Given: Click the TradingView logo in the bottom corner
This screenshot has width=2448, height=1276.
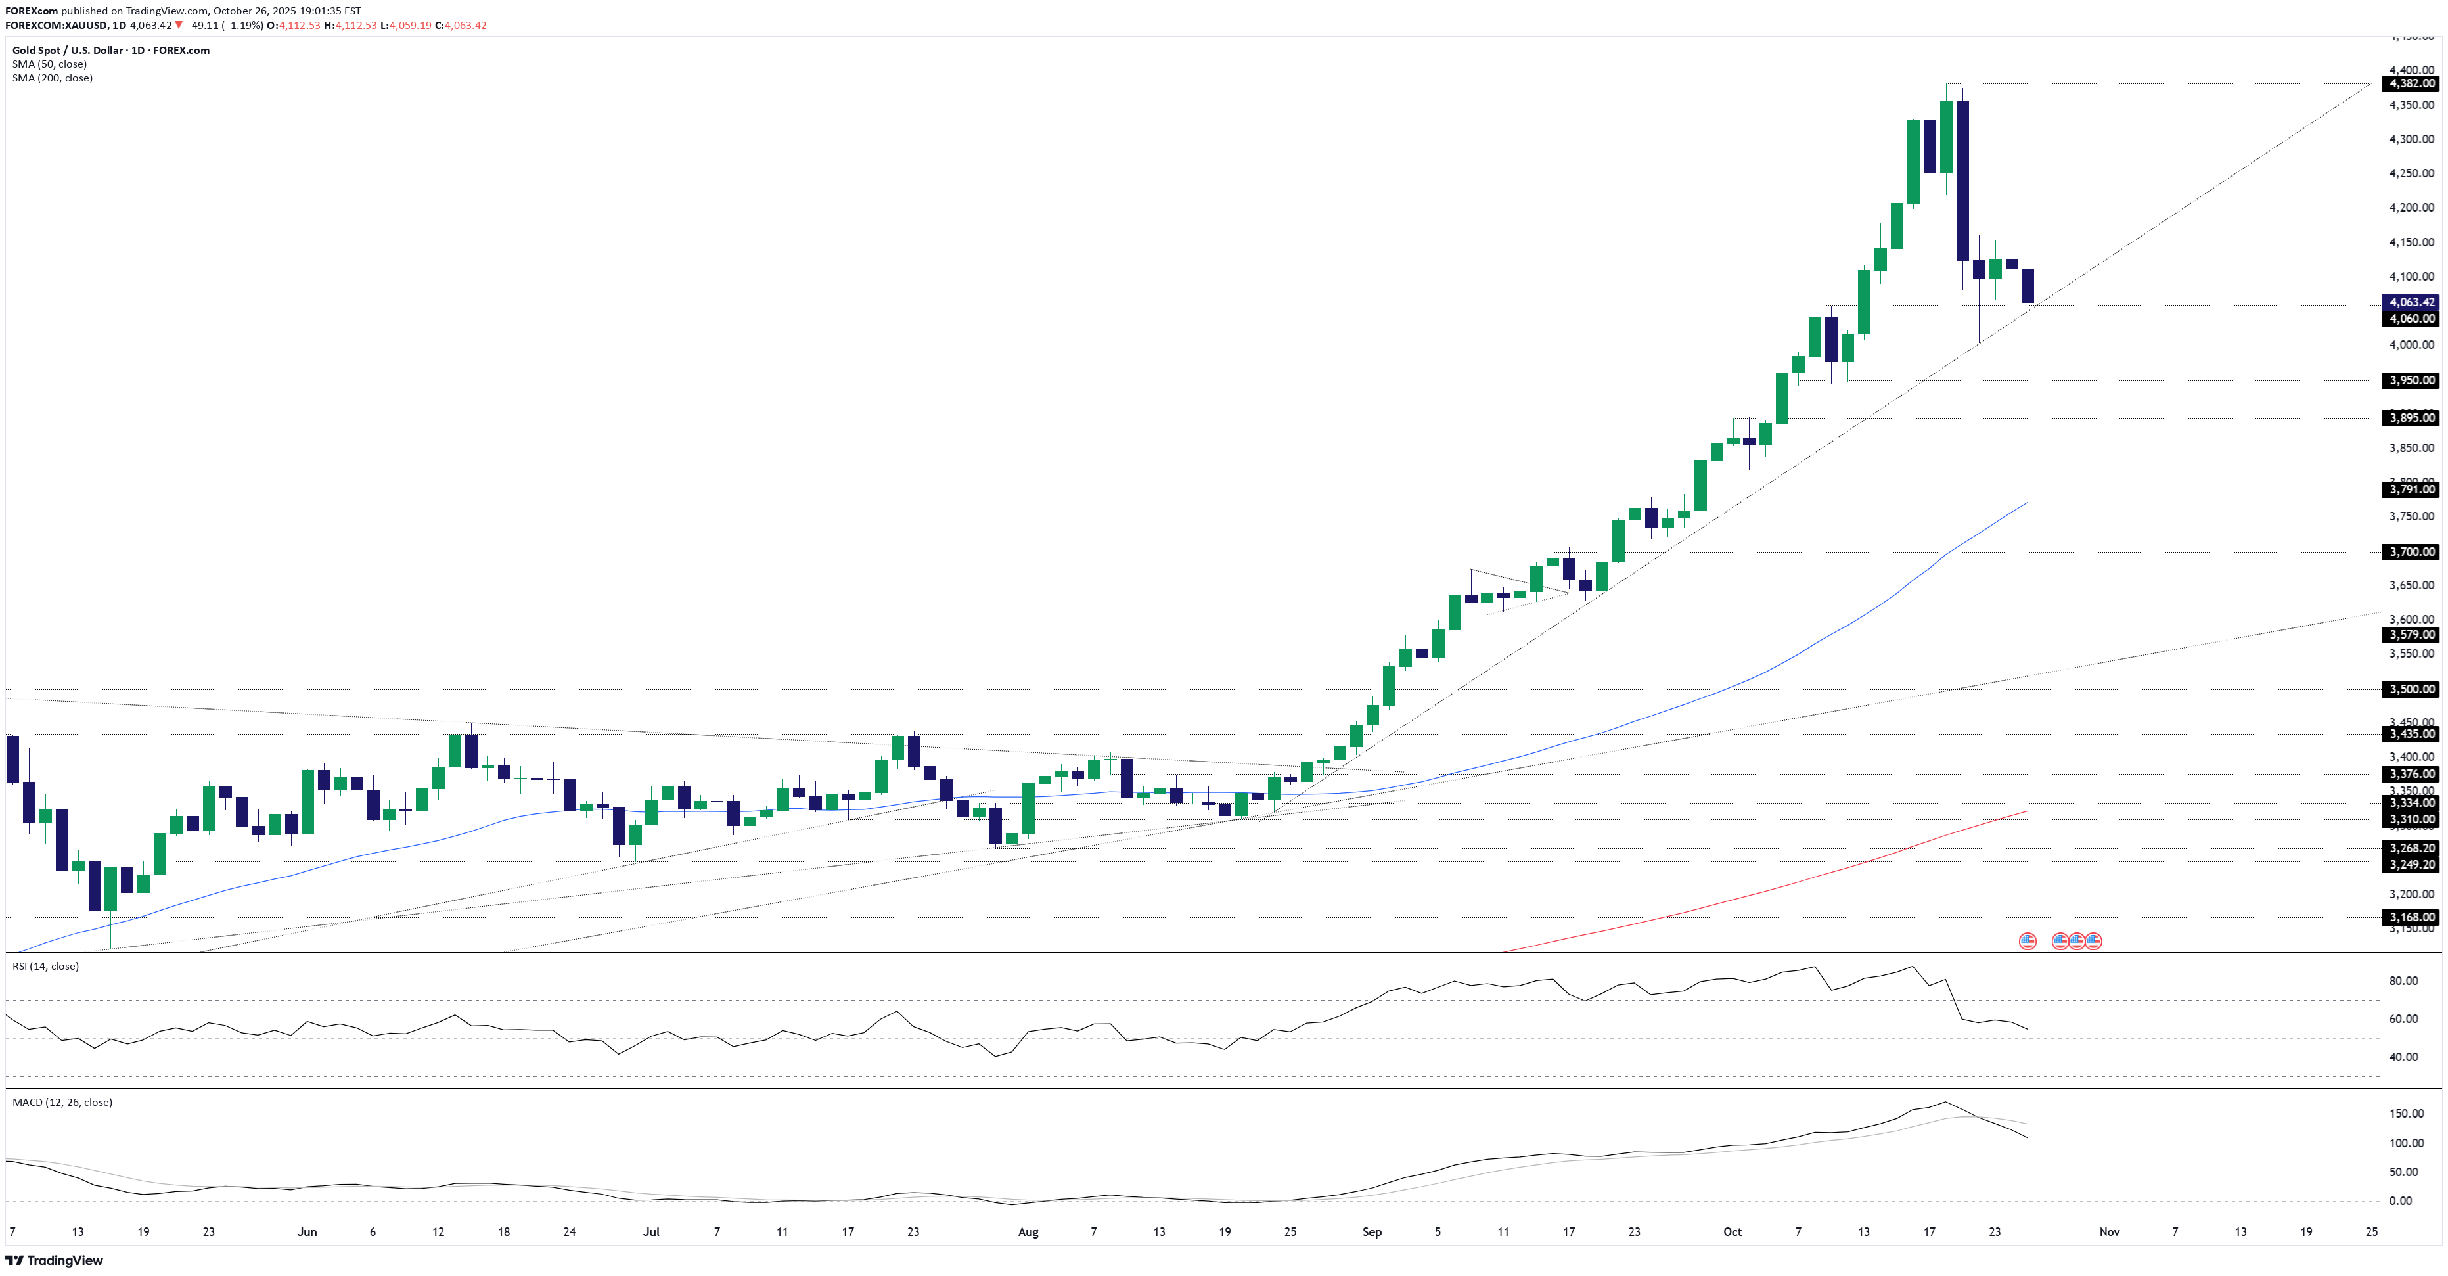Looking at the screenshot, I should [x=54, y=1261].
